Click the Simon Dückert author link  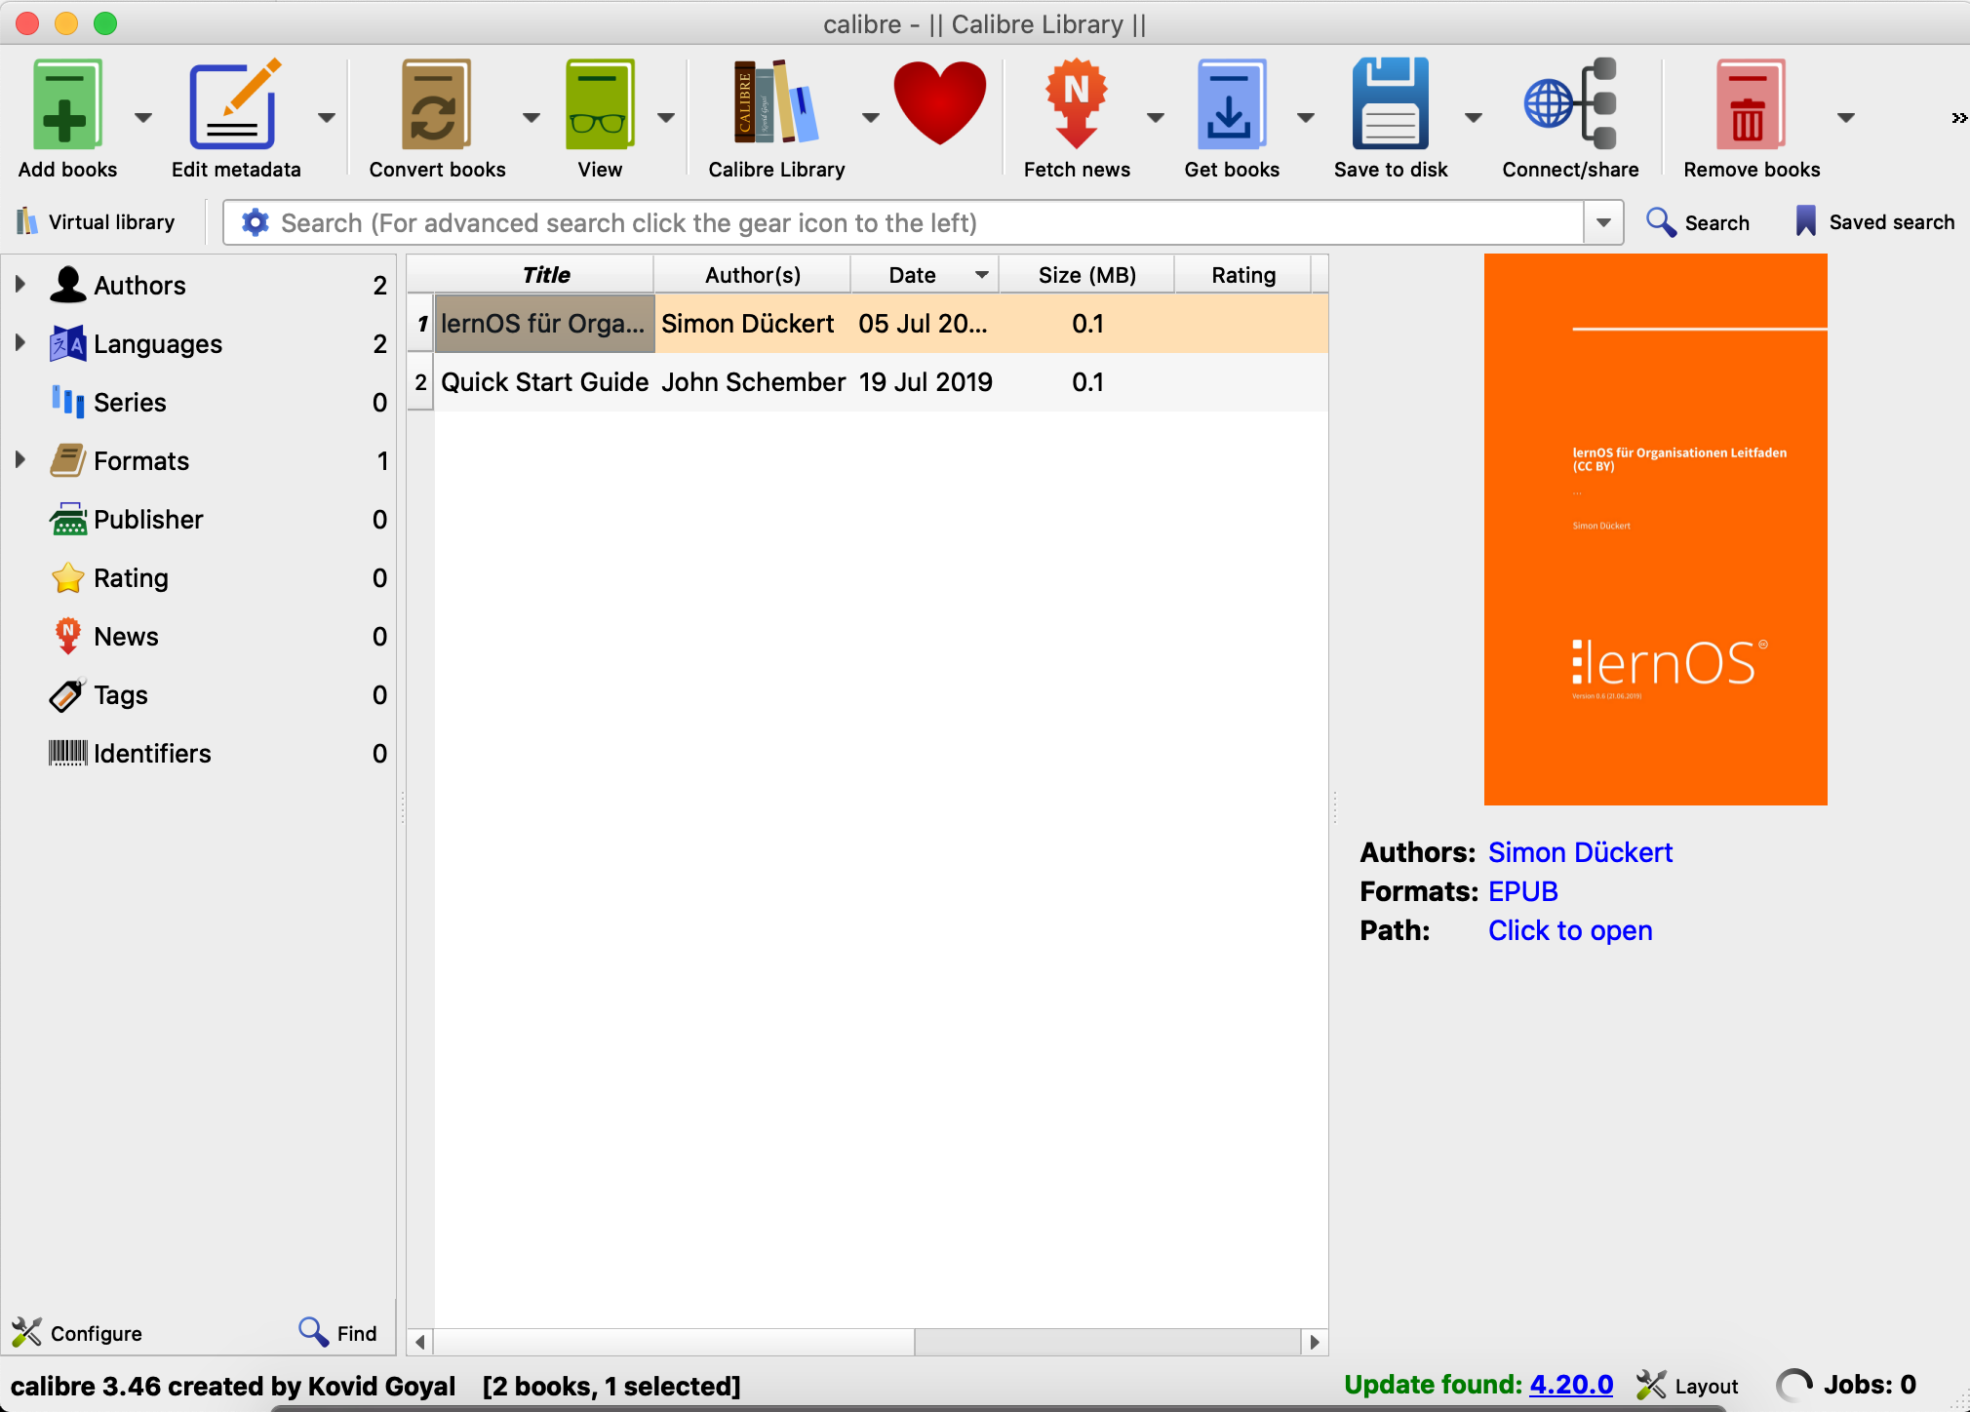[1580, 852]
